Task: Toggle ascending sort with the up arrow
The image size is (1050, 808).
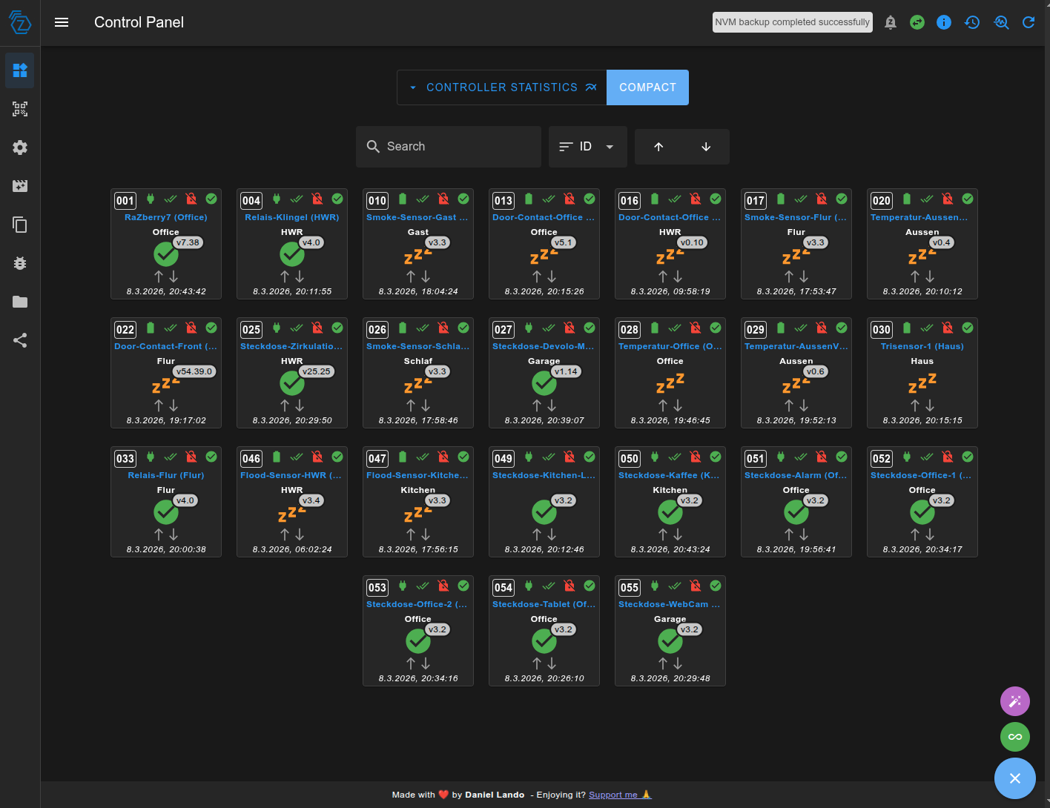Action: click(658, 146)
